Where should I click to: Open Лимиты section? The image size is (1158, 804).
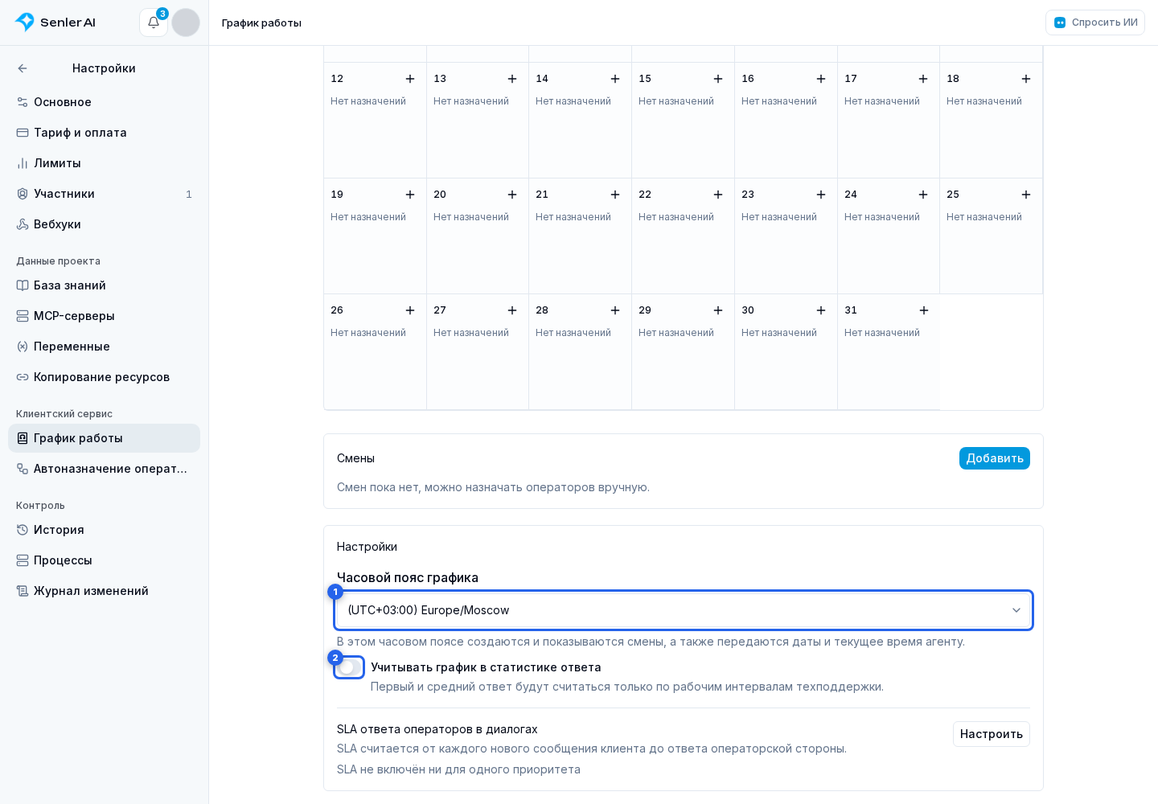click(x=104, y=163)
